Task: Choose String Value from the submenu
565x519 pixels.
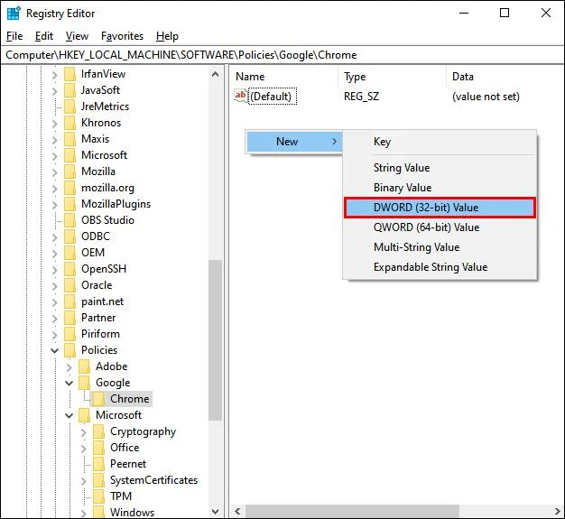Action: point(440,168)
